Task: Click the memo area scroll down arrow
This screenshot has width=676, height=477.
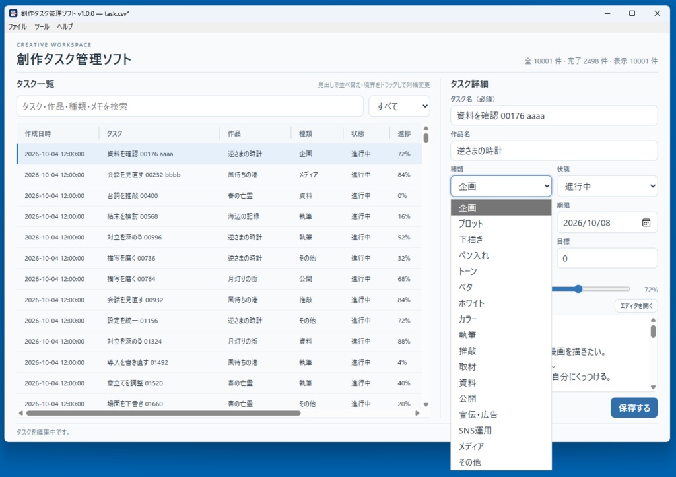Action: [653, 387]
